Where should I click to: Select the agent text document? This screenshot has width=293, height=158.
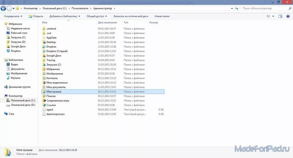(48, 109)
